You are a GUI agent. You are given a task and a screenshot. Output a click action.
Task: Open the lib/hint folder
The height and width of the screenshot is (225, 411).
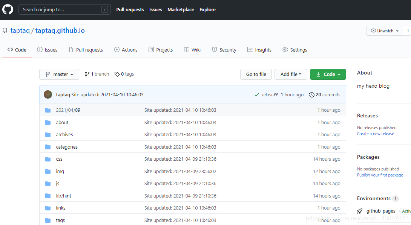point(63,196)
